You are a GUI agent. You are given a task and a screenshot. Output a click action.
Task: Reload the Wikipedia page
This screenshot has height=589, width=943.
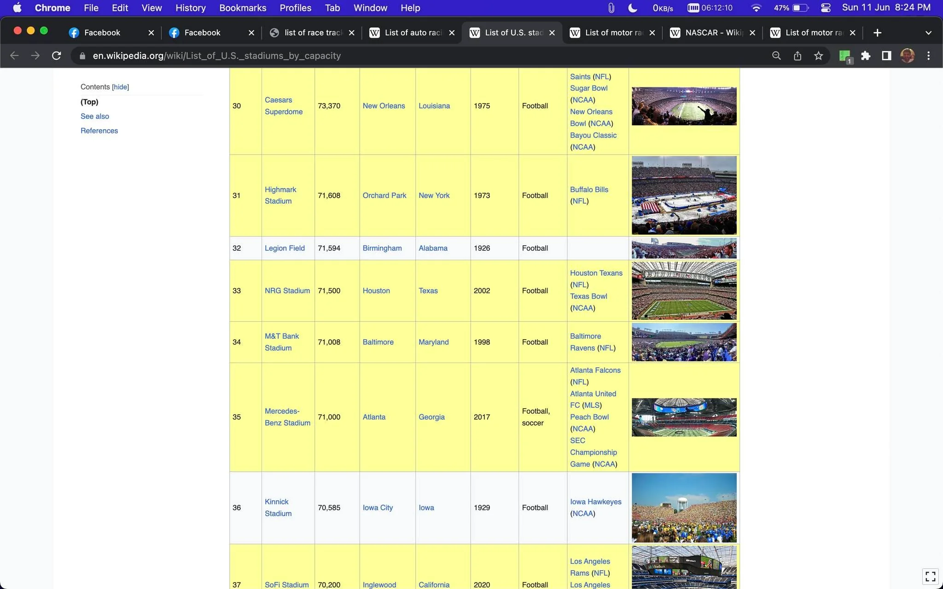[57, 56]
